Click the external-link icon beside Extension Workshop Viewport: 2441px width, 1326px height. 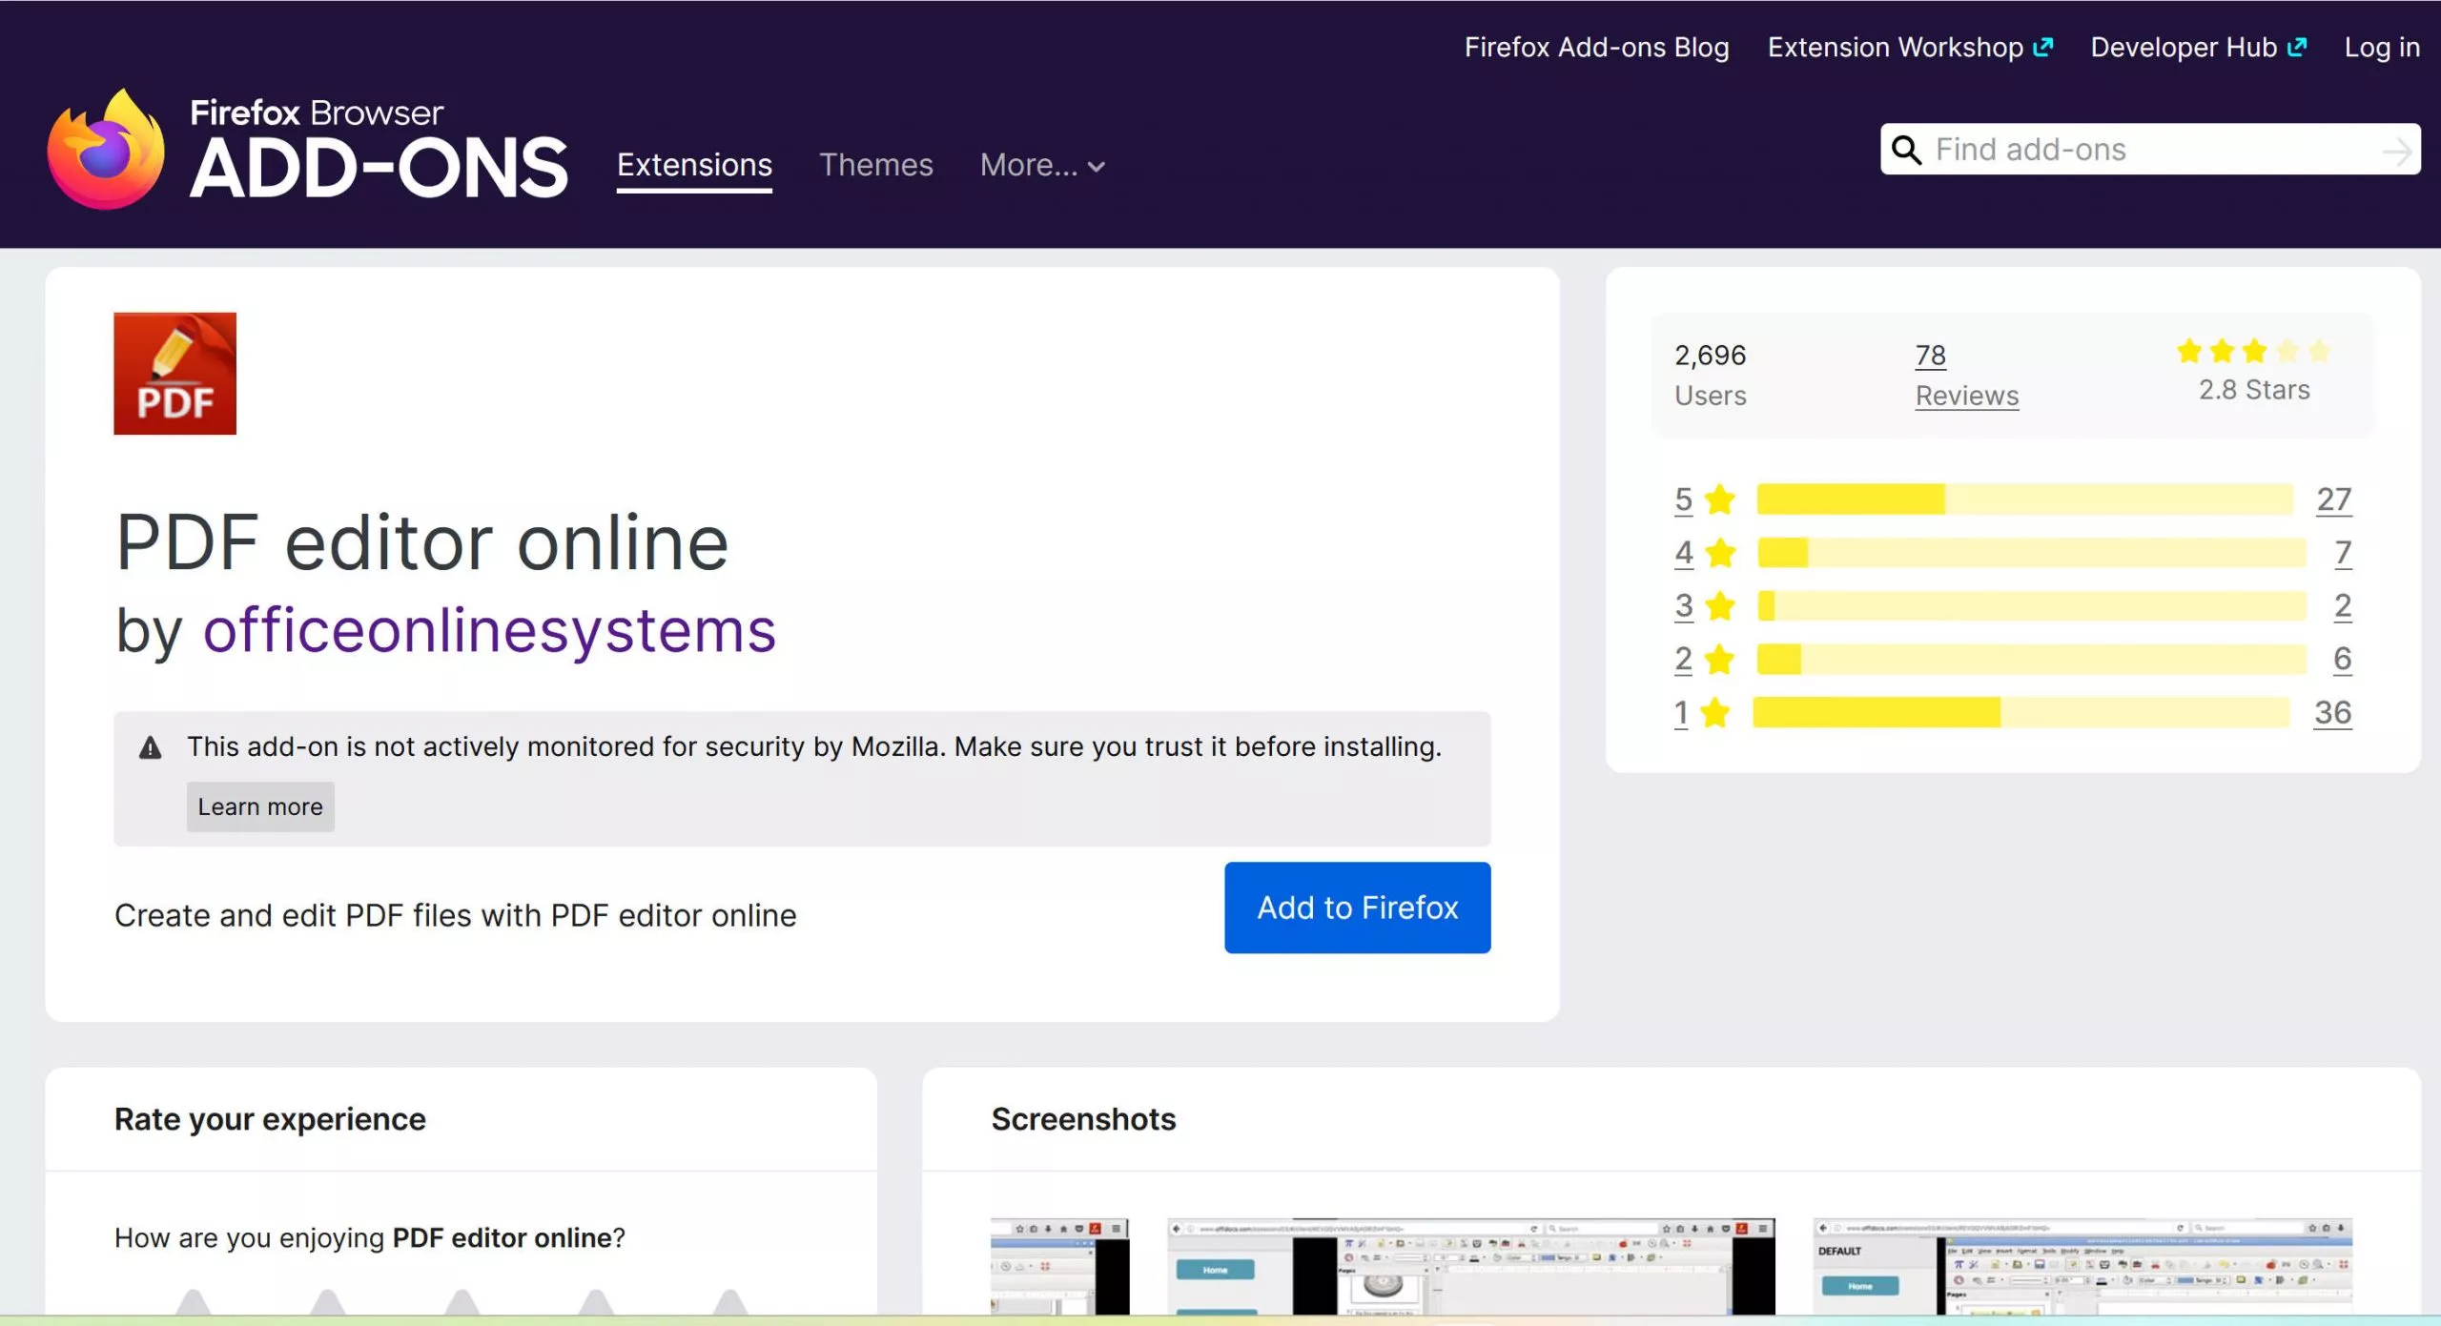point(2043,46)
